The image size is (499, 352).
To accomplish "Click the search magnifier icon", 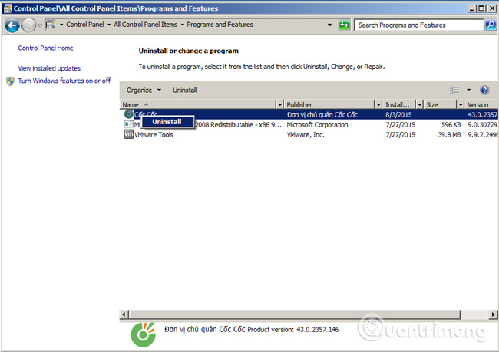I will click(491, 25).
